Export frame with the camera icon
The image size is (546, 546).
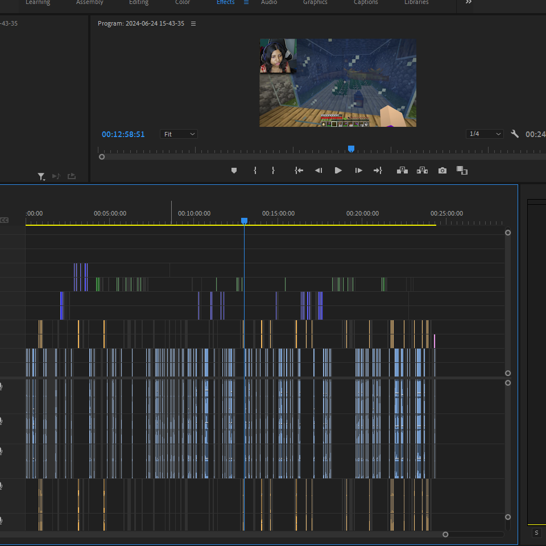(x=442, y=170)
